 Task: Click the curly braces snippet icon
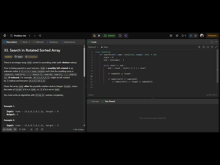click(208, 47)
